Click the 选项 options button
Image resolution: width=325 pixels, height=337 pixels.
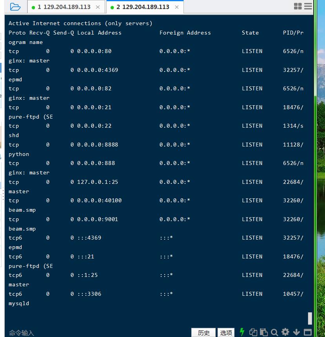point(226,332)
